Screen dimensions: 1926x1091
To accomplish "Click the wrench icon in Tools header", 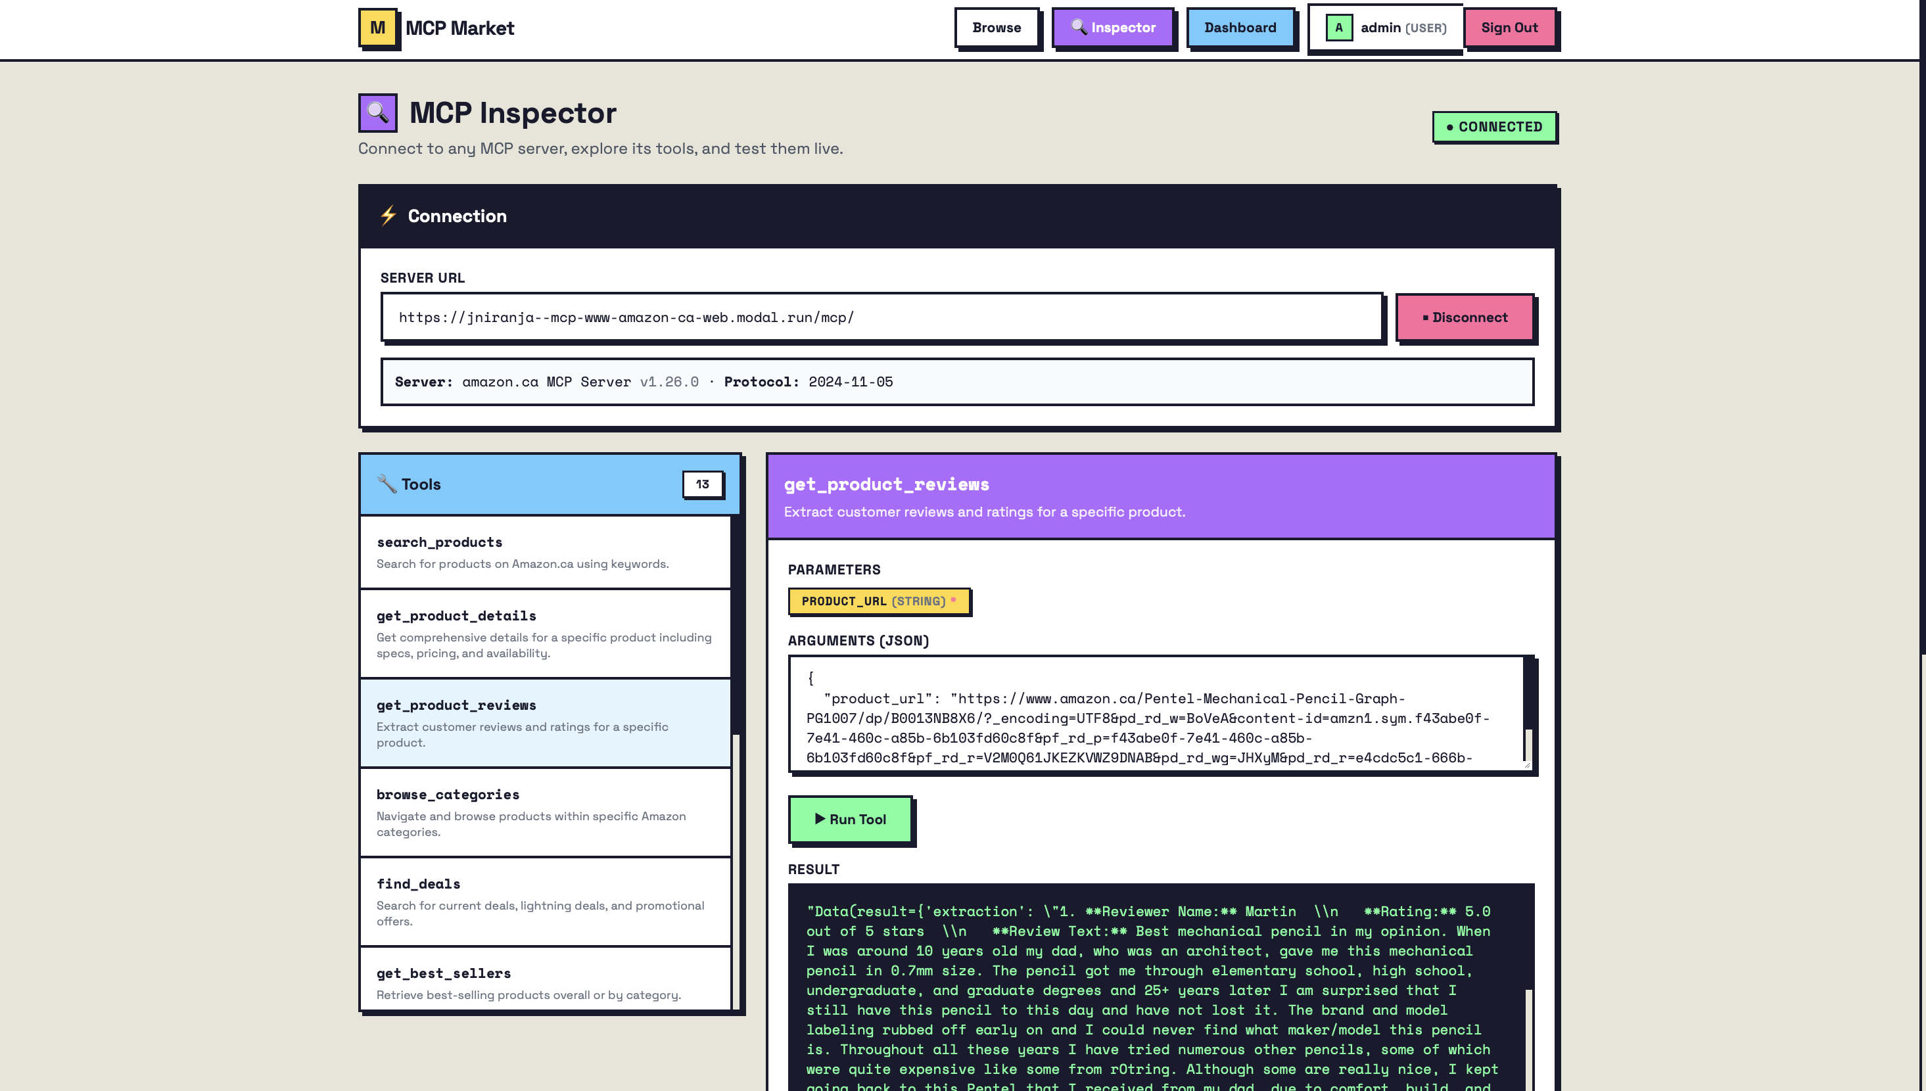I will pos(387,484).
